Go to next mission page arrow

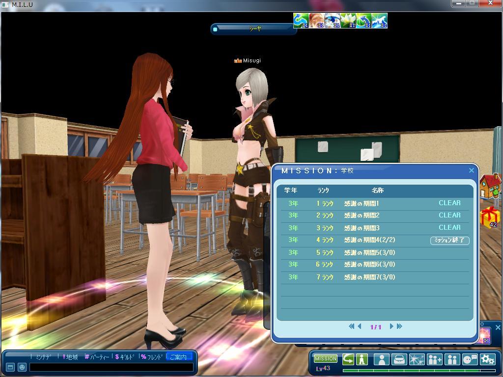pos(391,326)
